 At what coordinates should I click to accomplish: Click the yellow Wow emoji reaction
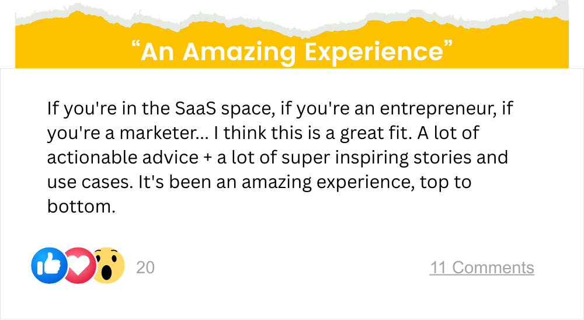109,266
